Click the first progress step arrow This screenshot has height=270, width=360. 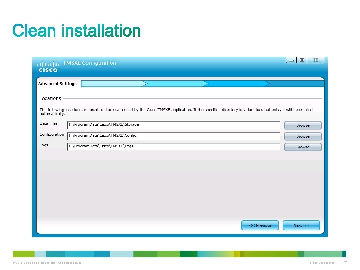(114, 84)
